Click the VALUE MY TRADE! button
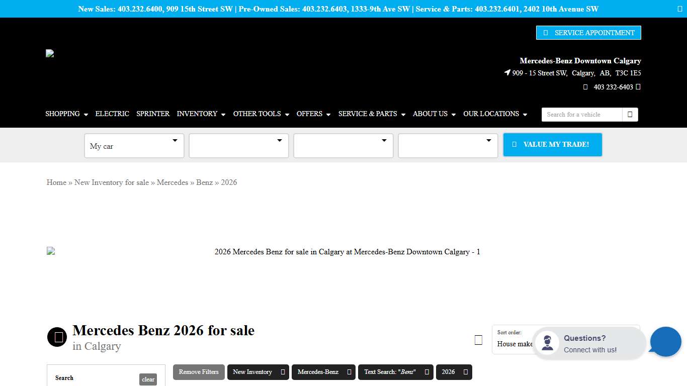 coord(552,144)
